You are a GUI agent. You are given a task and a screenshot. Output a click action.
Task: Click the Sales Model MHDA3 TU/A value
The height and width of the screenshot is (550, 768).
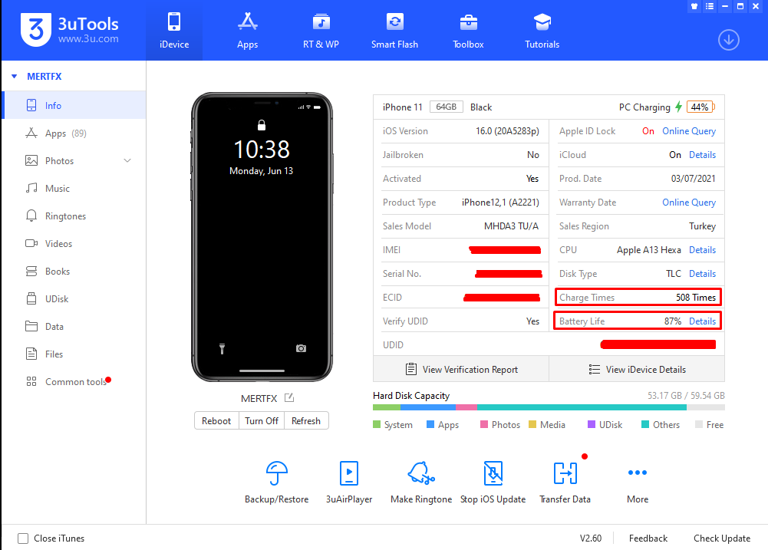(511, 226)
